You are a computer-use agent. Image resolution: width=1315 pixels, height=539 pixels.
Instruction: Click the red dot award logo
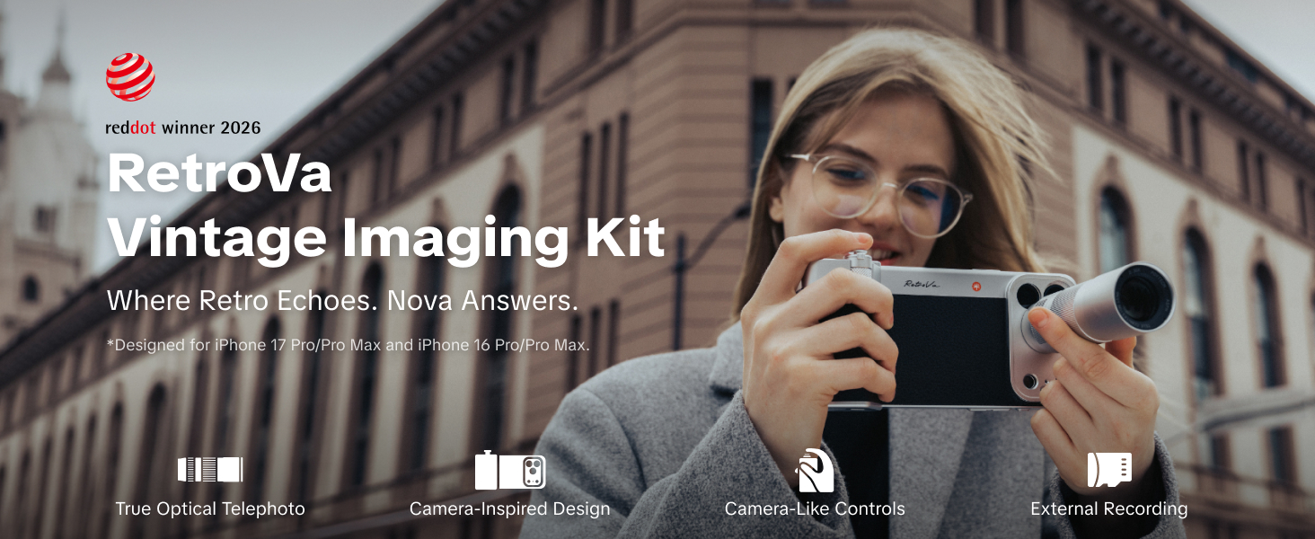(130, 77)
